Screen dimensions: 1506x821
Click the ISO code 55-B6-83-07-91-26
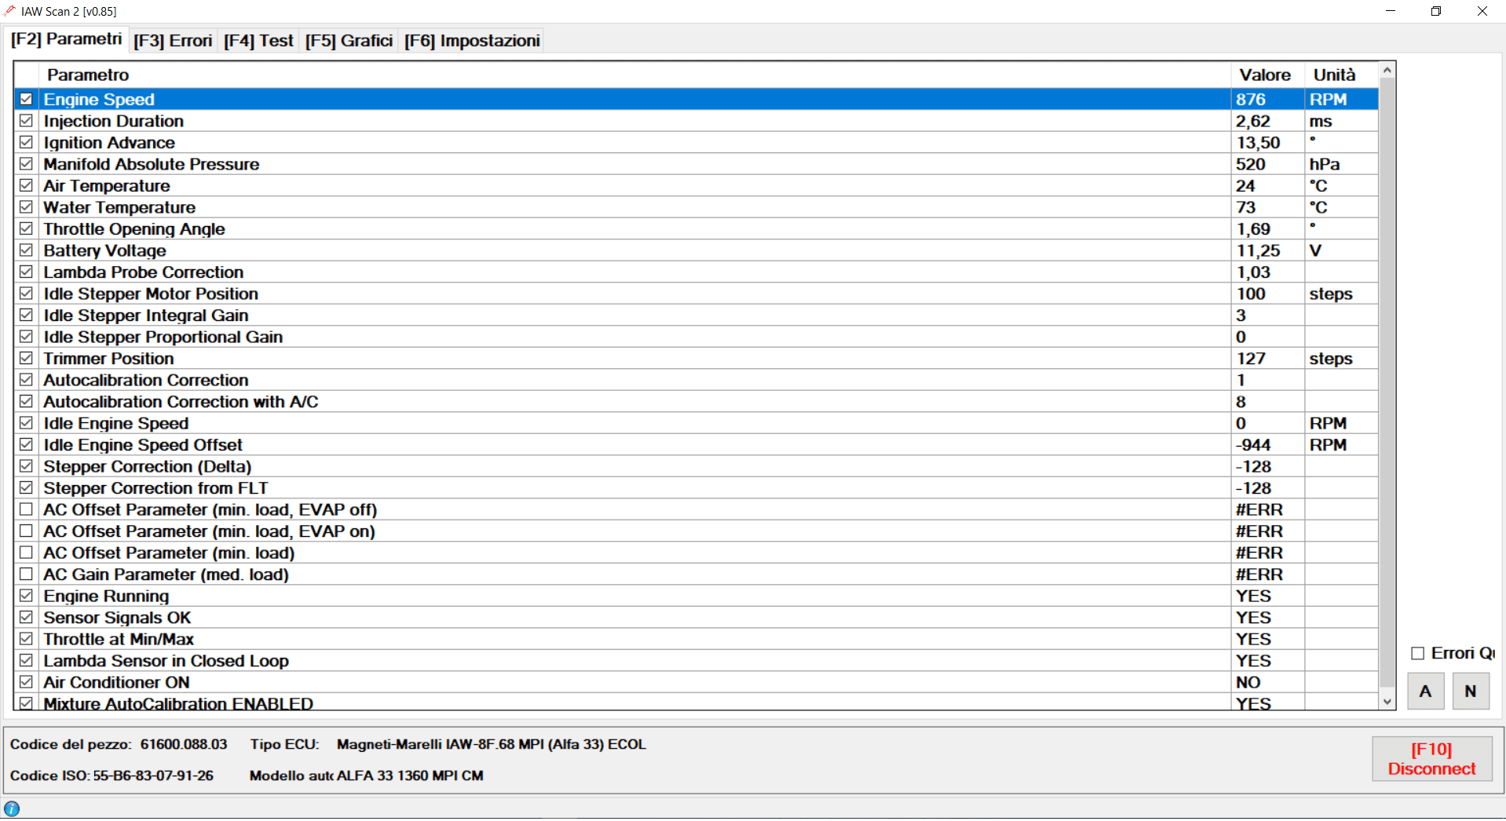click(153, 775)
